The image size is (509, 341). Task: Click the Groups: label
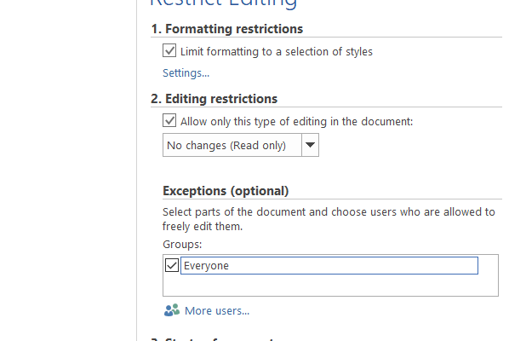click(182, 244)
